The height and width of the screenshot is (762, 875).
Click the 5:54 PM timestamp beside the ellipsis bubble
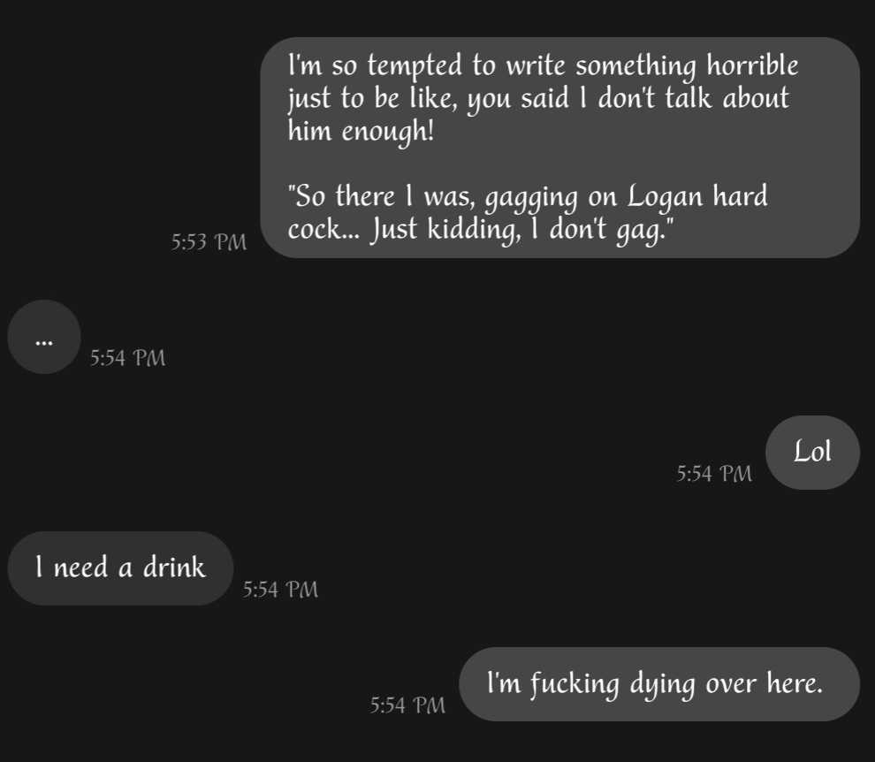tap(128, 358)
